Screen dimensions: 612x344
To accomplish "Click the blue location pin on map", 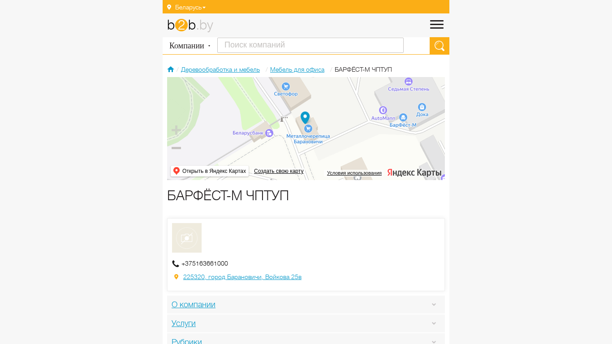I will click(x=305, y=117).
